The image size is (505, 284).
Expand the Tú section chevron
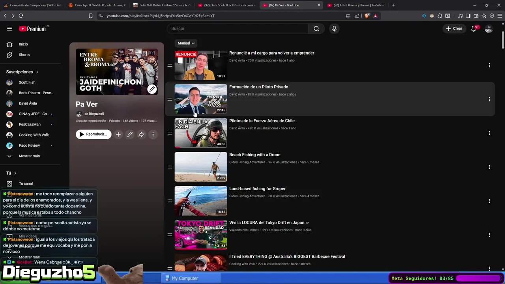pos(15,173)
